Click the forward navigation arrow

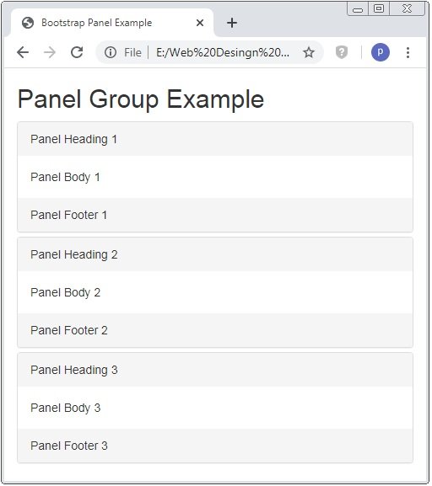tap(50, 52)
